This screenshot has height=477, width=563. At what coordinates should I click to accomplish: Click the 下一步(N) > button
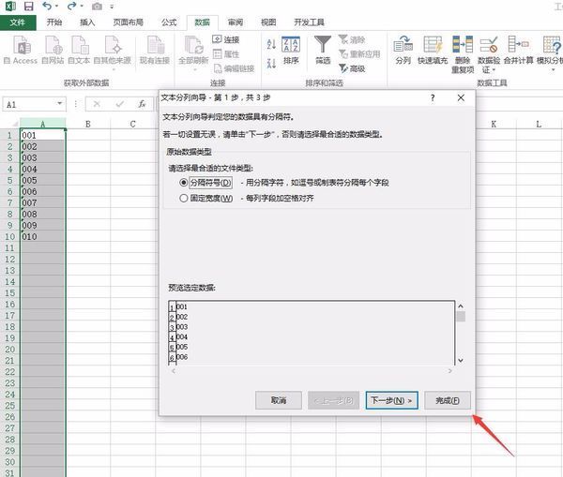tap(391, 400)
